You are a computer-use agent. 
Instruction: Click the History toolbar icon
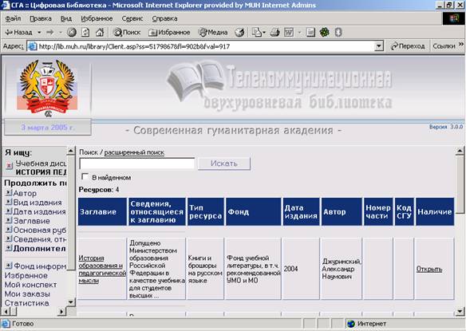point(239,32)
